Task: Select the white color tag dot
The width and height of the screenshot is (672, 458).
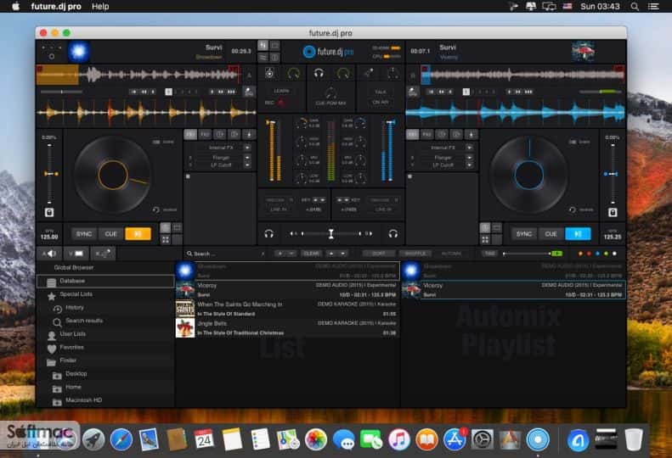Action: [614, 254]
